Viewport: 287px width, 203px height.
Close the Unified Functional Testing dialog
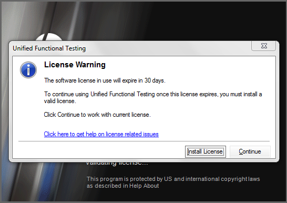(264, 46)
